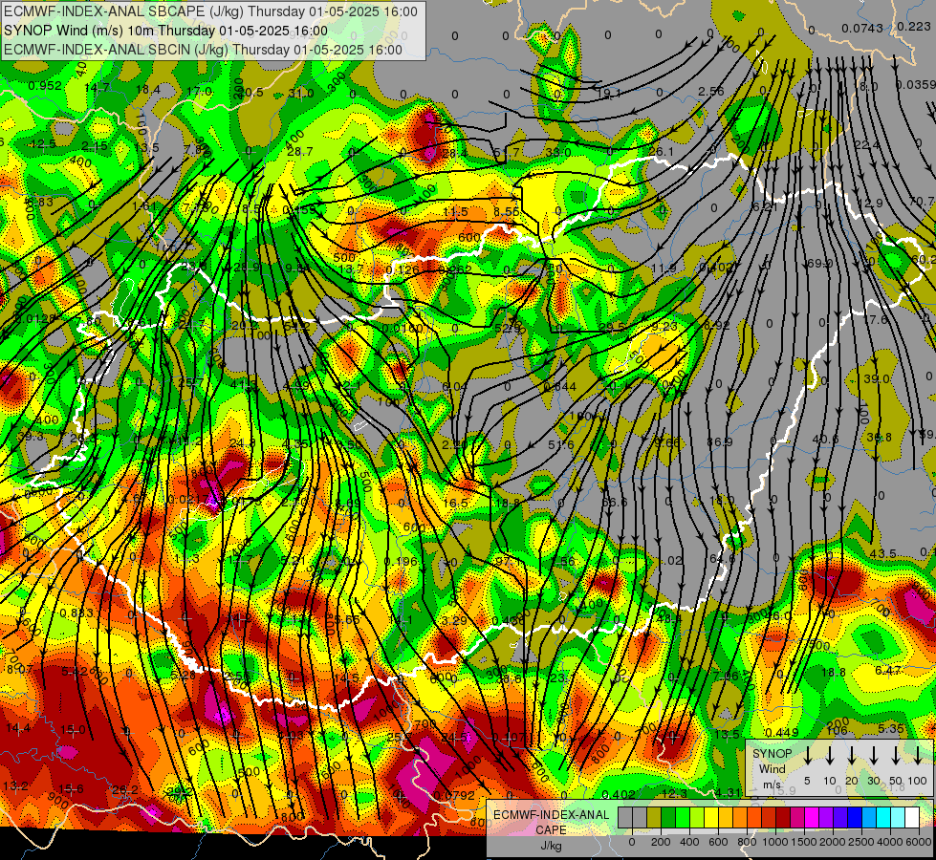Click the 50 m/s wind arrow in the legend
Screen dimensions: 936x860
point(896,756)
